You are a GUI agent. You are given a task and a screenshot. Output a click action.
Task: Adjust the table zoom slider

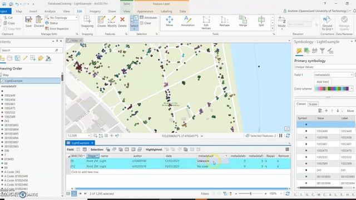point(251,194)
